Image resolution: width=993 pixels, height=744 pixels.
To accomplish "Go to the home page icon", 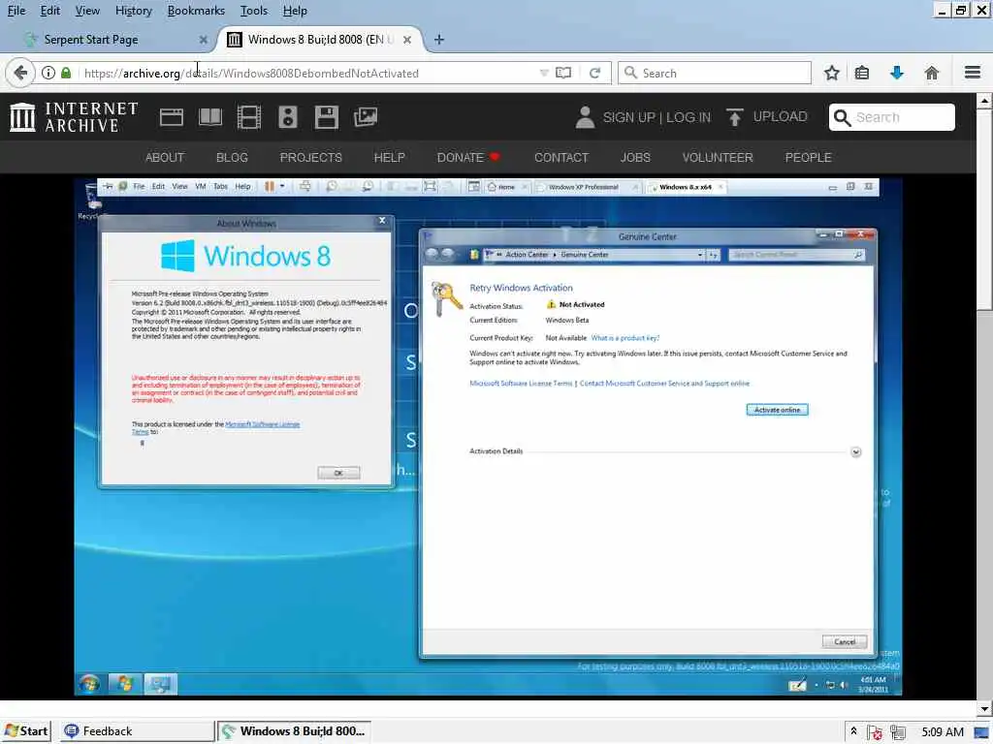I will coord(932,73).
